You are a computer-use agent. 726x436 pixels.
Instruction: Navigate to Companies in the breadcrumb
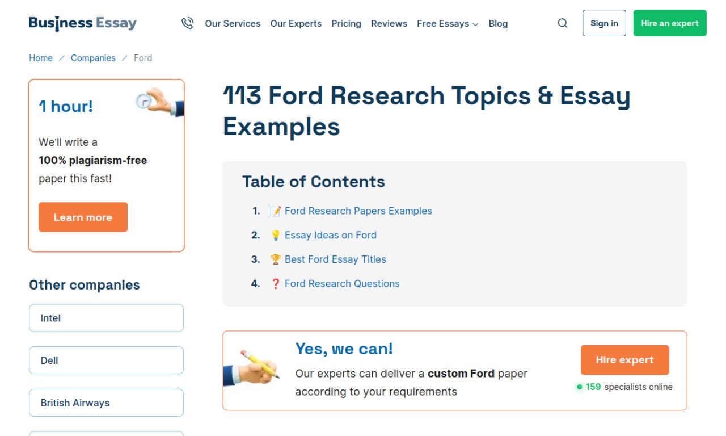tap(93, 58)
